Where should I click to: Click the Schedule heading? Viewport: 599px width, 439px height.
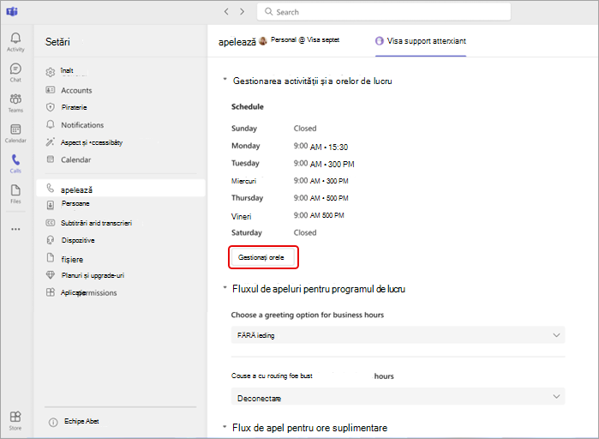click(247, 106)
